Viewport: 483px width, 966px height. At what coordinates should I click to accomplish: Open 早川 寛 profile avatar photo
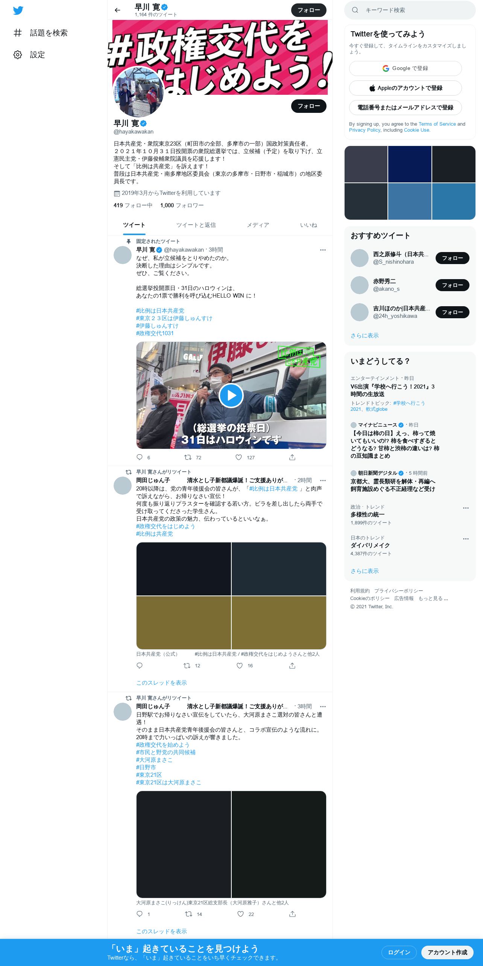coord(138,92)
